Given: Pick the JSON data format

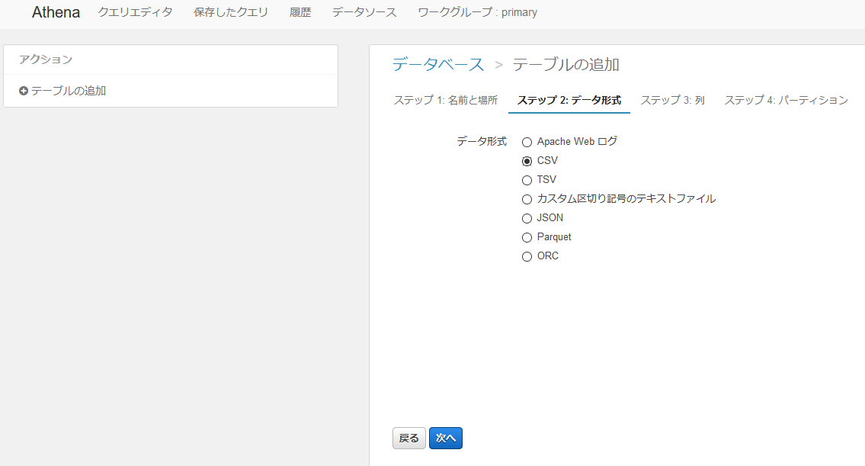Looking at the screenshot, I should click(x=527, y=218).
